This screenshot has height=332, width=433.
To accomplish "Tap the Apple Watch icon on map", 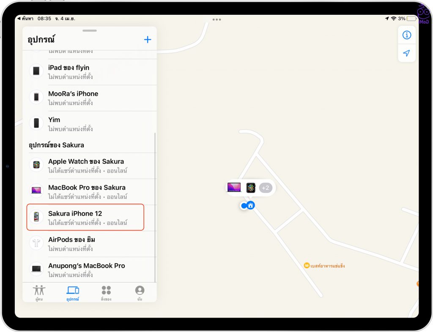I will point(251,188).
